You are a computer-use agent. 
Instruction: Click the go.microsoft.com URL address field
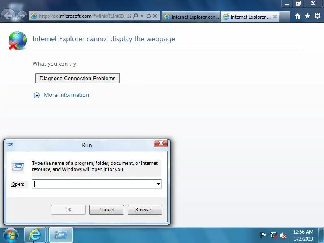pyautogui.click(x=85, y=16)
